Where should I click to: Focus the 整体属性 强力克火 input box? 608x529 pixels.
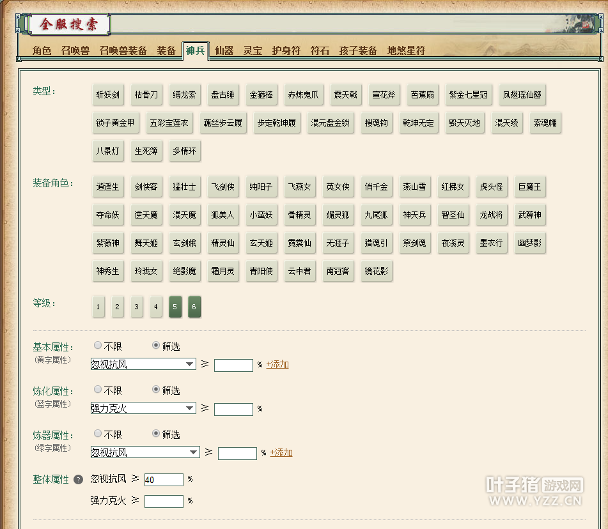pyautogui.click(x=164, y=502)
